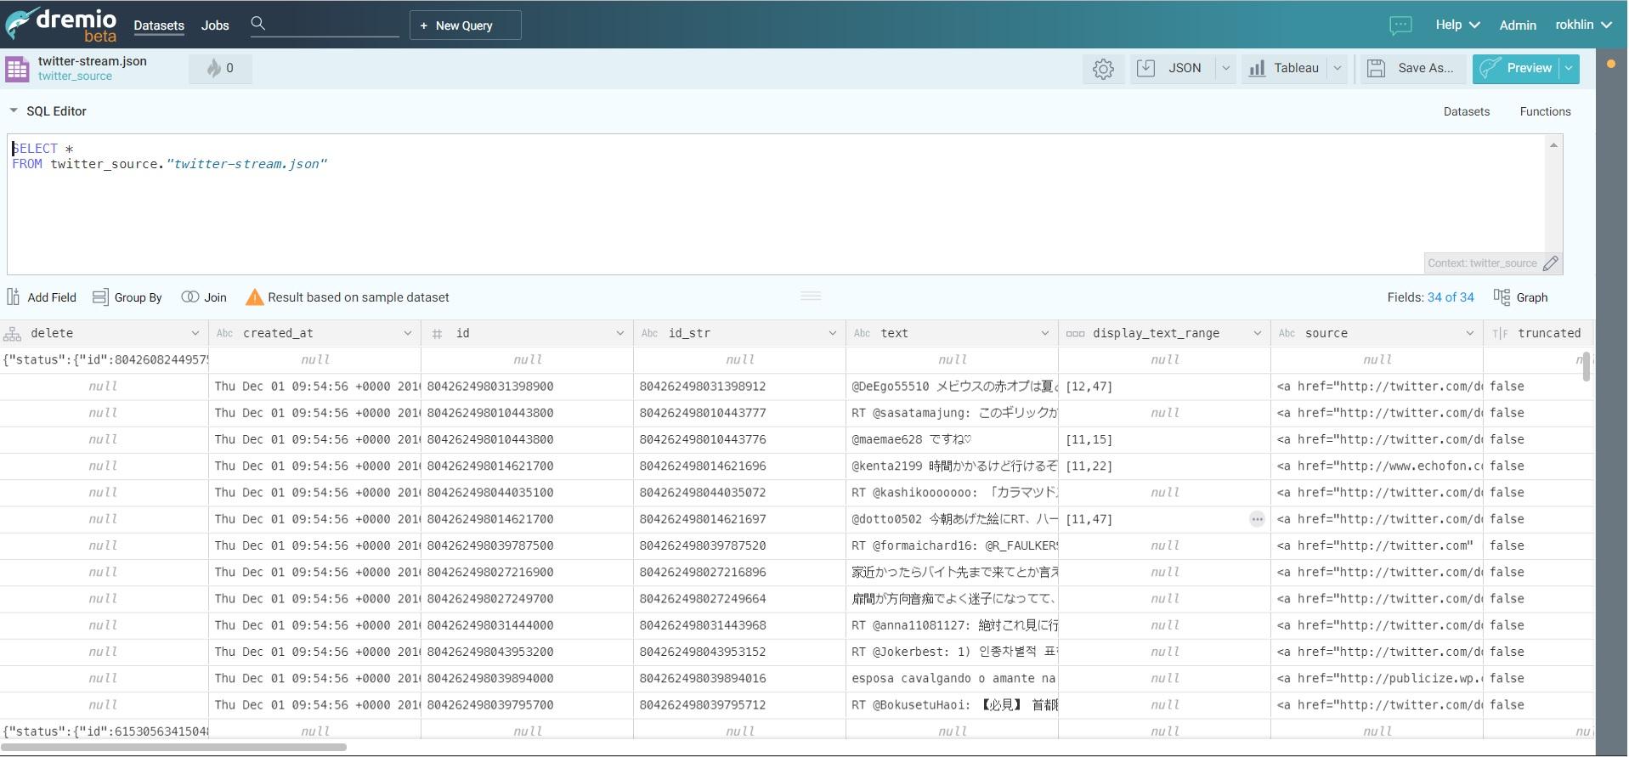Click the id column number type icon

click(x=437, y=334)
